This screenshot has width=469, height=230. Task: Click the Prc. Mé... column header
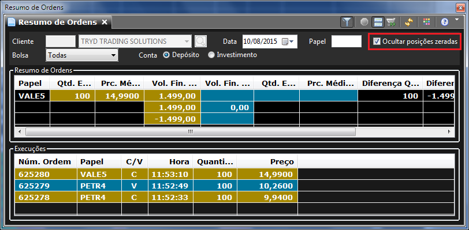119,84
